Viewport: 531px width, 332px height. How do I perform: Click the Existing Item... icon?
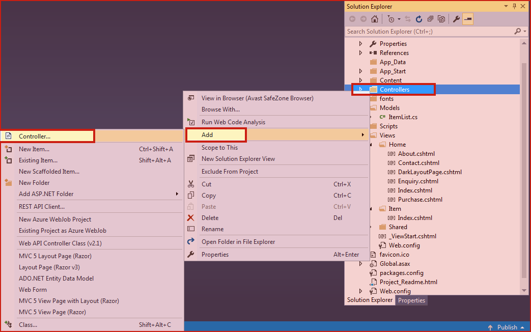point(8,160)
